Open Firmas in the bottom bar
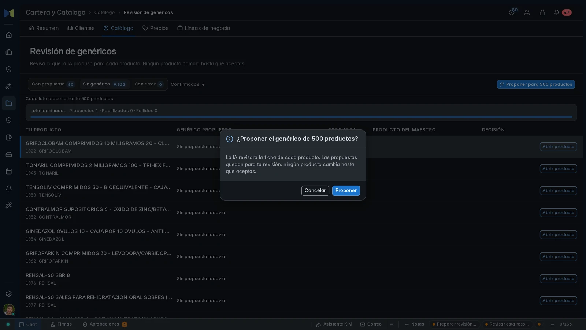The height and width of the screenshot is (330, 586). (61, 324)
